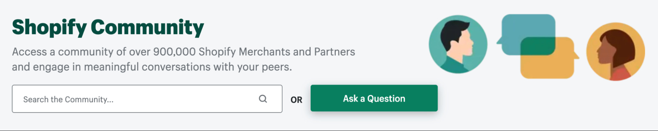
Task: Click the "900,000" number in the description
Action: [174, 52]
